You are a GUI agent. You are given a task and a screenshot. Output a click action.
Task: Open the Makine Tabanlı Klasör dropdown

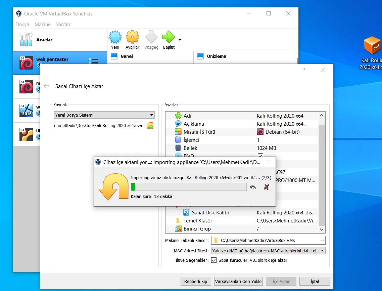268,240
